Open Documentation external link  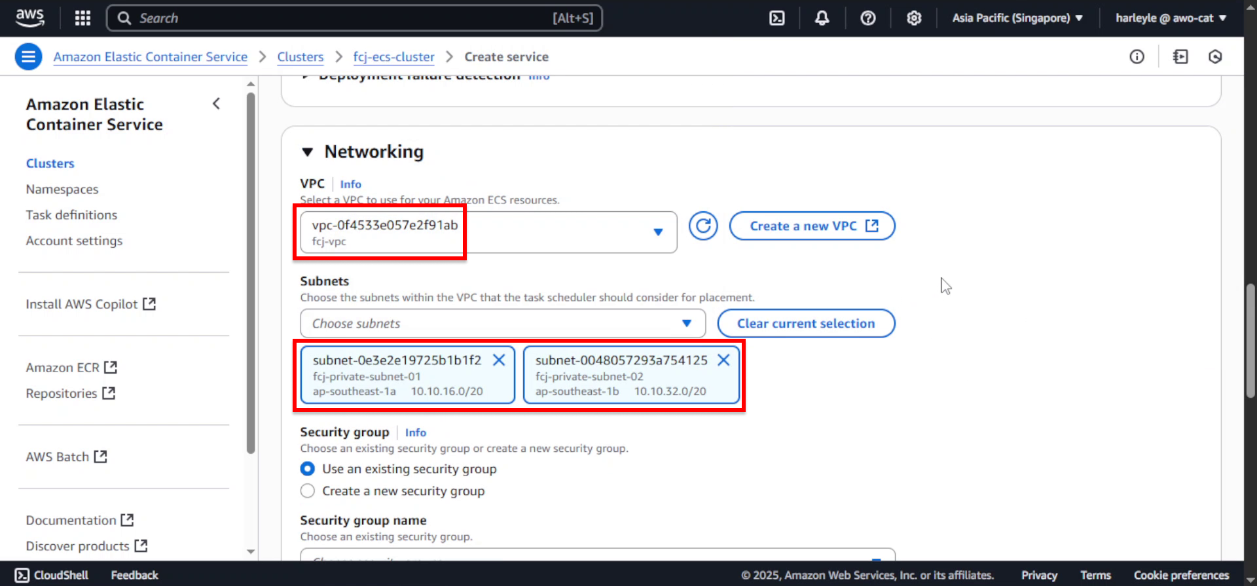(x=80, y=520)
